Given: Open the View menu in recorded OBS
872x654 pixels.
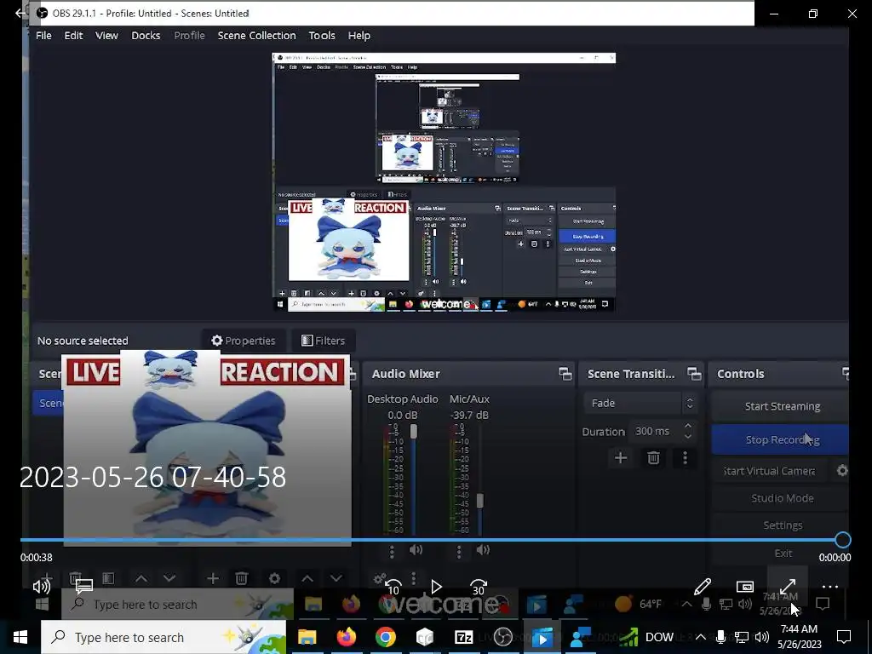Looking at the screenshot, I should pos(106,36).
